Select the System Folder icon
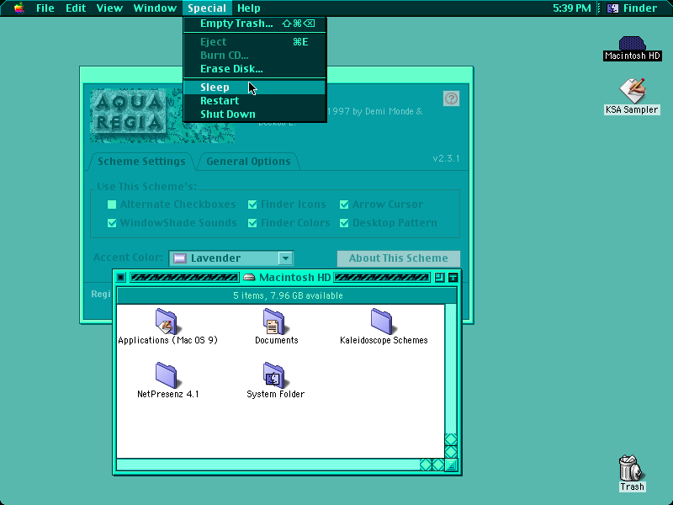The height and width of the screenshot is (505, 673). [275, 375]
